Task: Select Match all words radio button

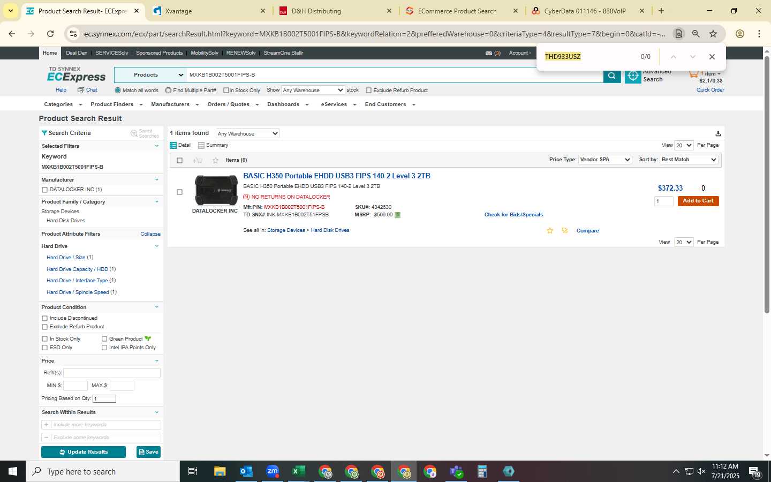Action: [x=118, y=91]
